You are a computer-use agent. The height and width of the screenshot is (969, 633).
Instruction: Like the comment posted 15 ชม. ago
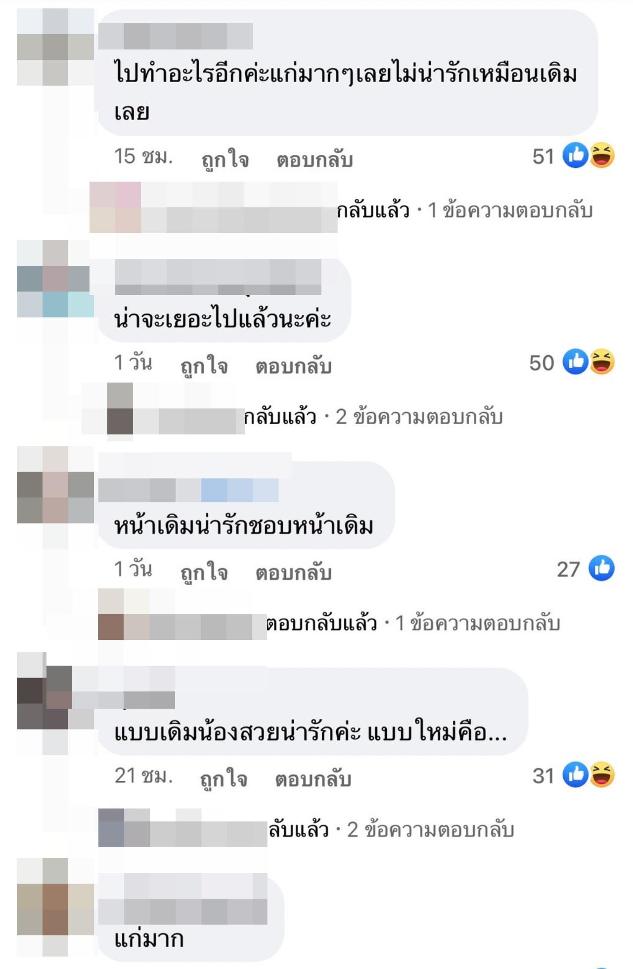point(225,160)
